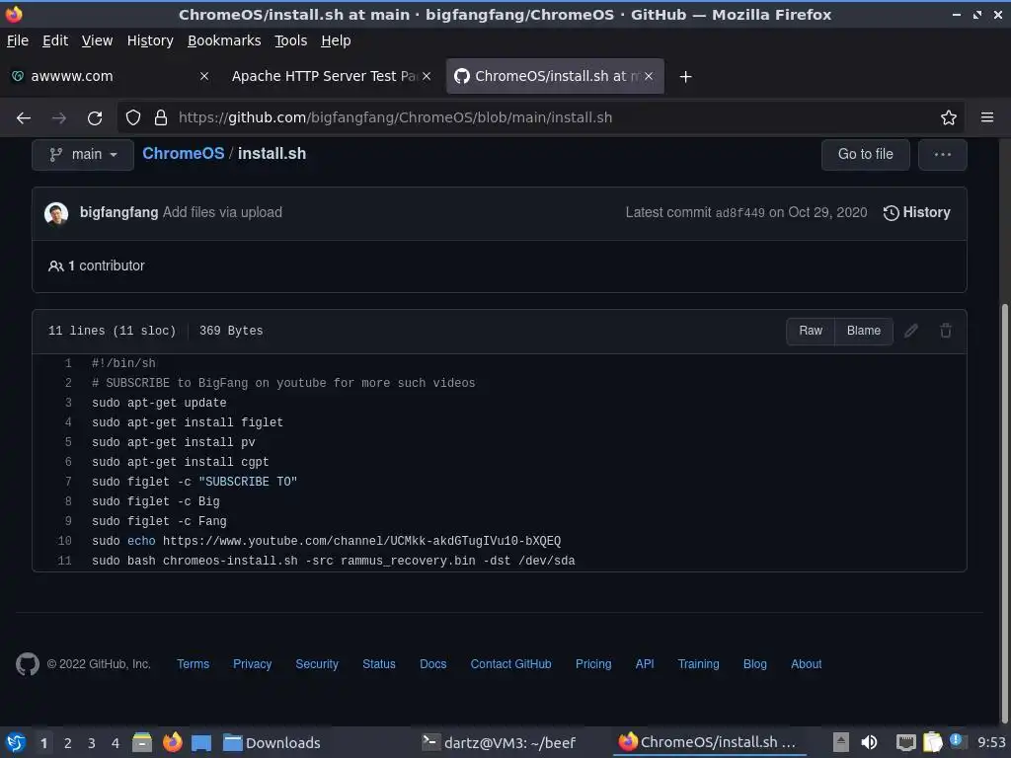Show desktop using the blue taskbar icon
1011x758 pixels.
(201, 742)
